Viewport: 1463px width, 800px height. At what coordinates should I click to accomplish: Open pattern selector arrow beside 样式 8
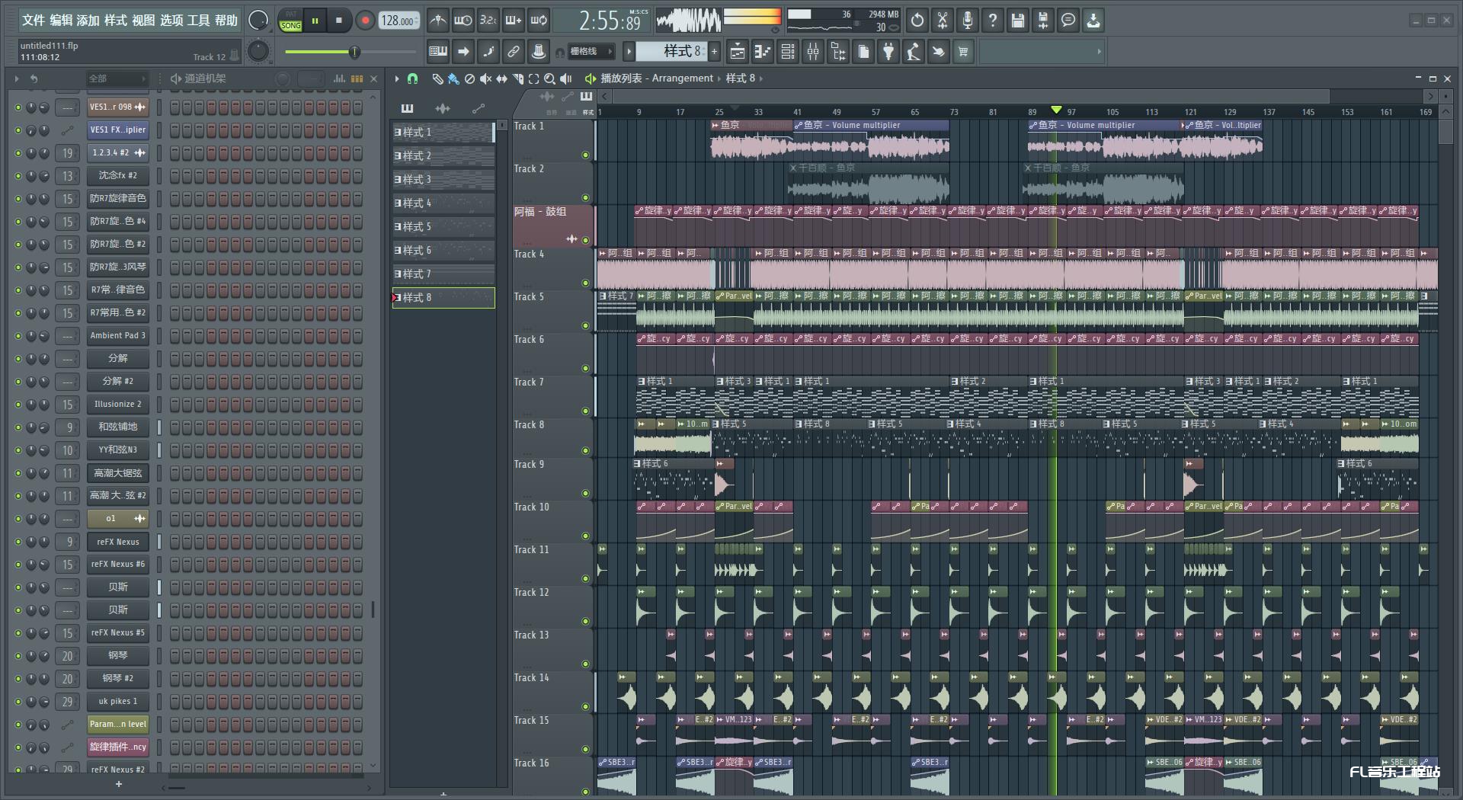(629, 52)
